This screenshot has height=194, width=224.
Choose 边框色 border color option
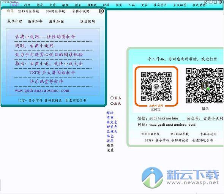tap(112, 131)
